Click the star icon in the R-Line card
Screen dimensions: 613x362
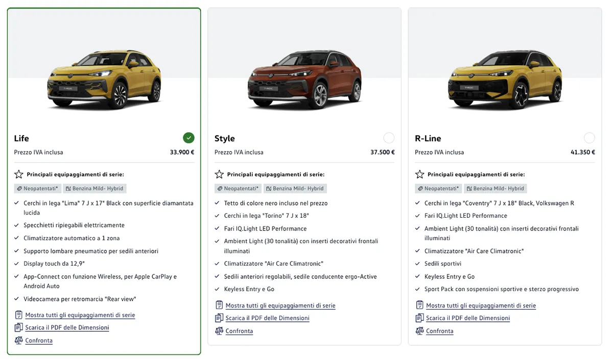point(420,174)
